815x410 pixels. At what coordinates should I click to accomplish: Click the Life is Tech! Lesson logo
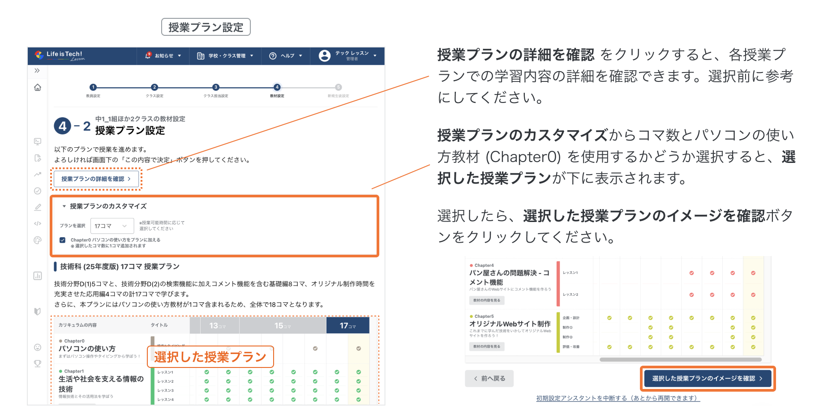pos(60,56)
